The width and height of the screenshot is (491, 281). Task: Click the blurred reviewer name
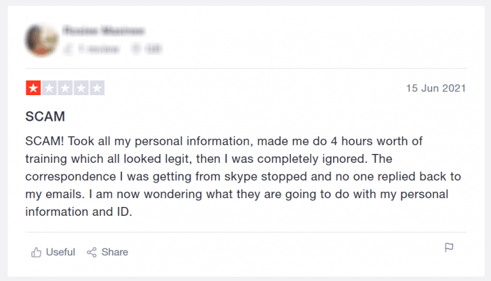click(x=103, y=31)
